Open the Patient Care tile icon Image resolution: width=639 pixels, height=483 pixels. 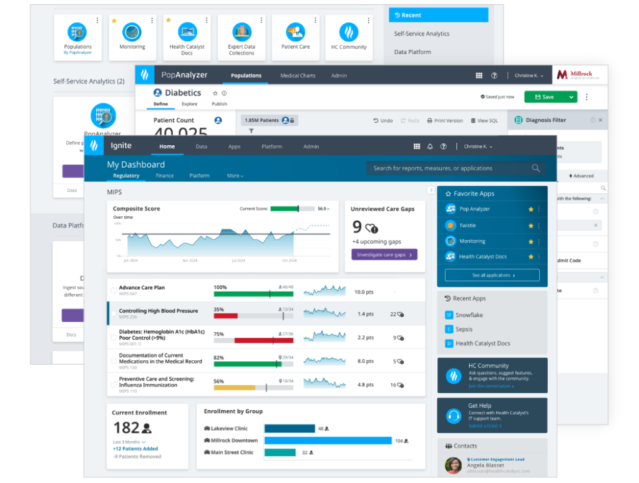tap(295, 32)
